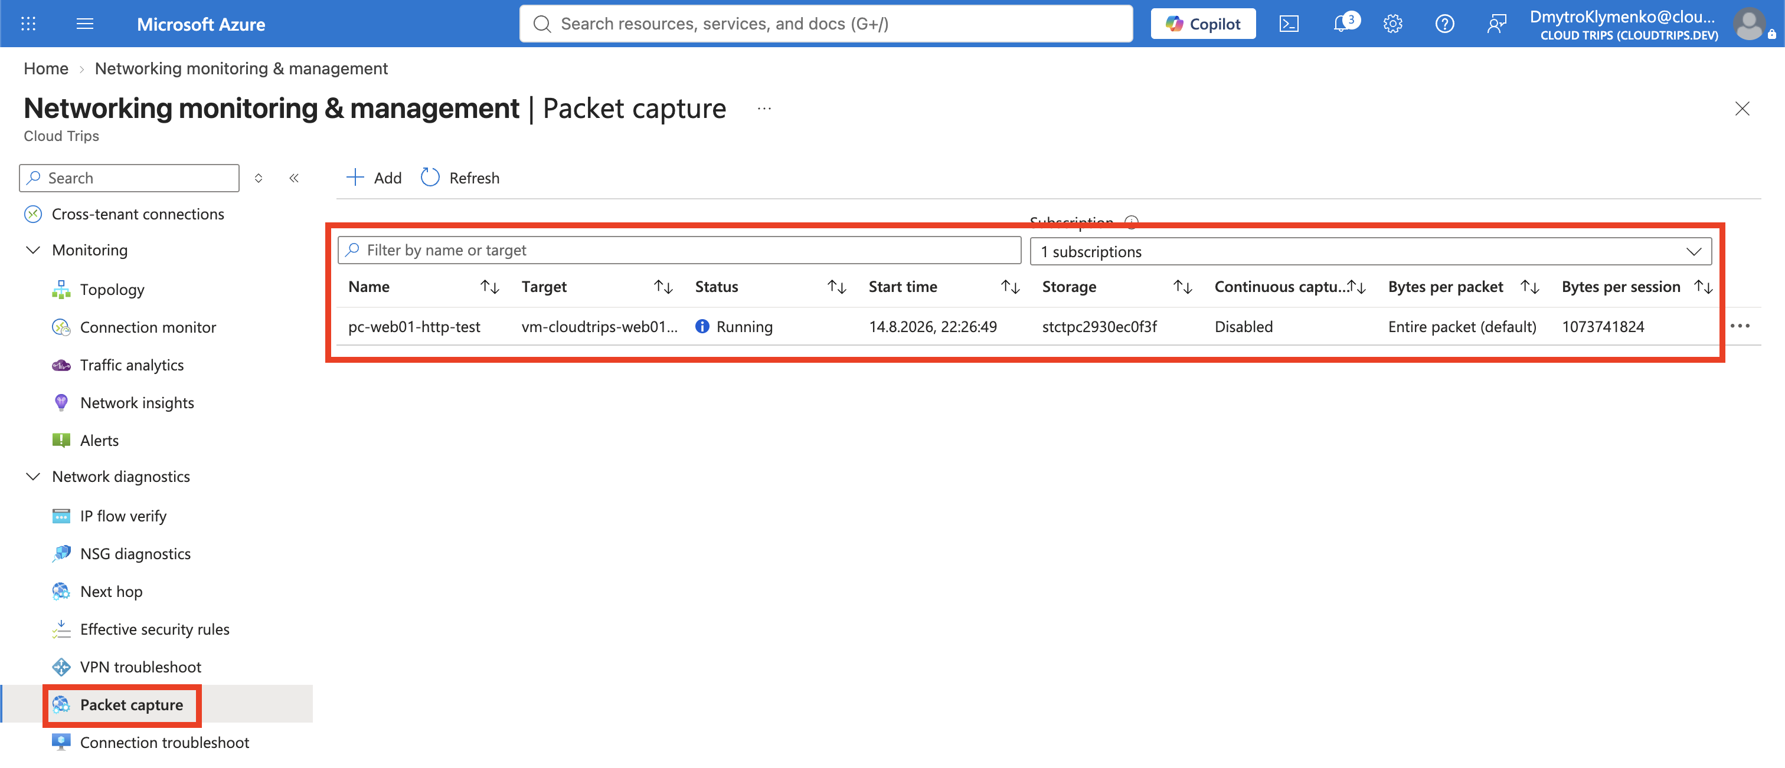Click the Next hop icon
This screenshot has width=1785, height=768.
pyautogui.click(x=61, y=592)
